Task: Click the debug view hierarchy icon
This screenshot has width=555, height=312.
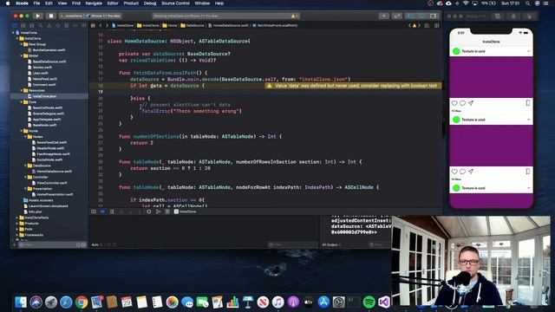Action: click(x=148, y=211)
